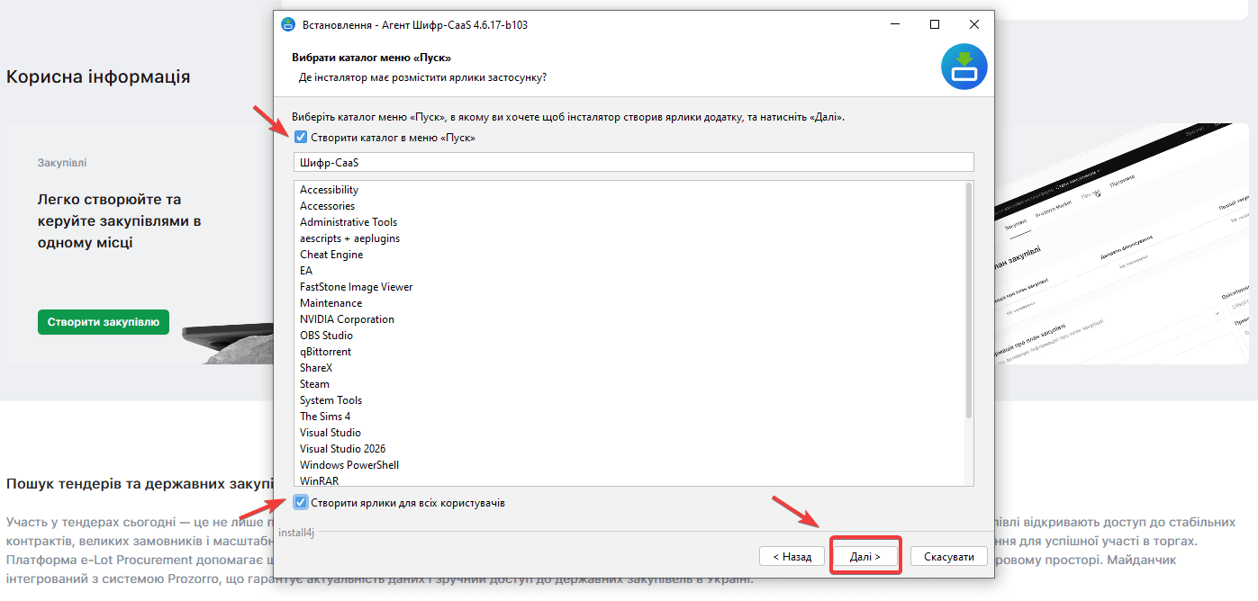The height and width of the screenshot is (601, 1258).
Task: Click the blue install4j download logo
Action: 964,67
